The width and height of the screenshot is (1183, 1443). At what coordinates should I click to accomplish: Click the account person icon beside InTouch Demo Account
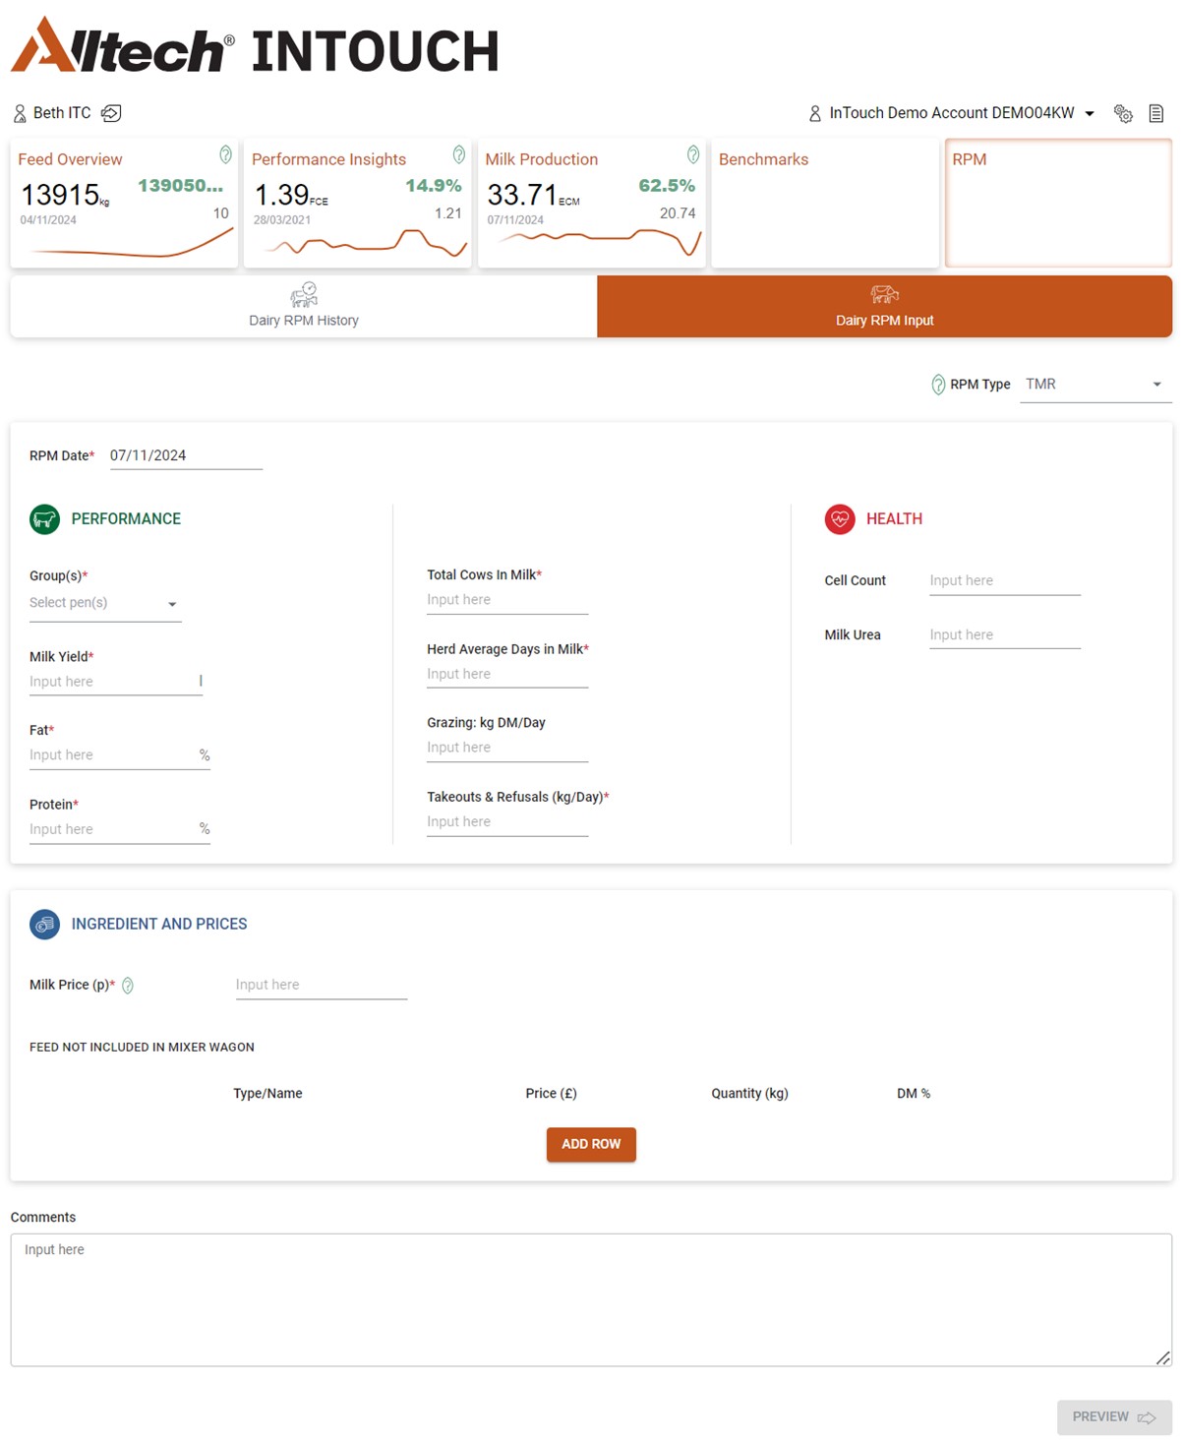[x=815, y=114]
